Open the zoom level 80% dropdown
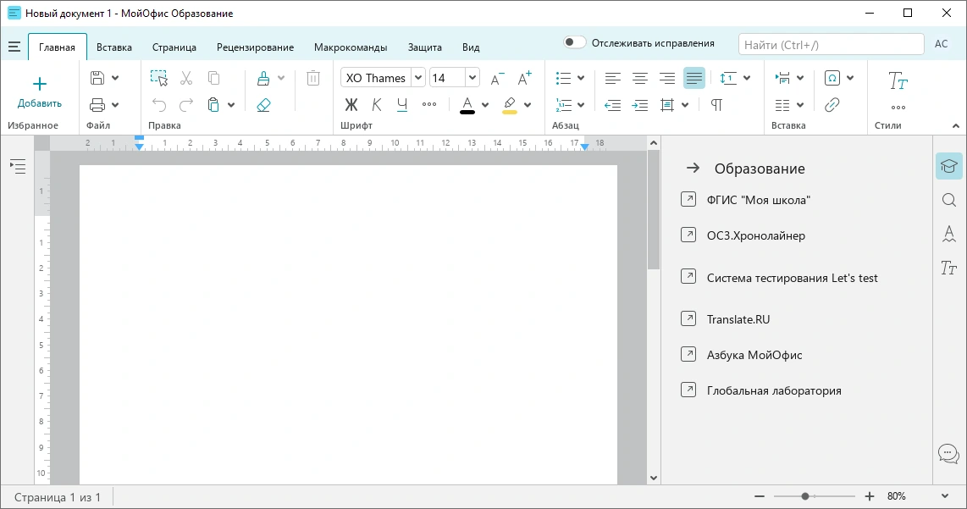The image size is (967, 509). (945, 496)
